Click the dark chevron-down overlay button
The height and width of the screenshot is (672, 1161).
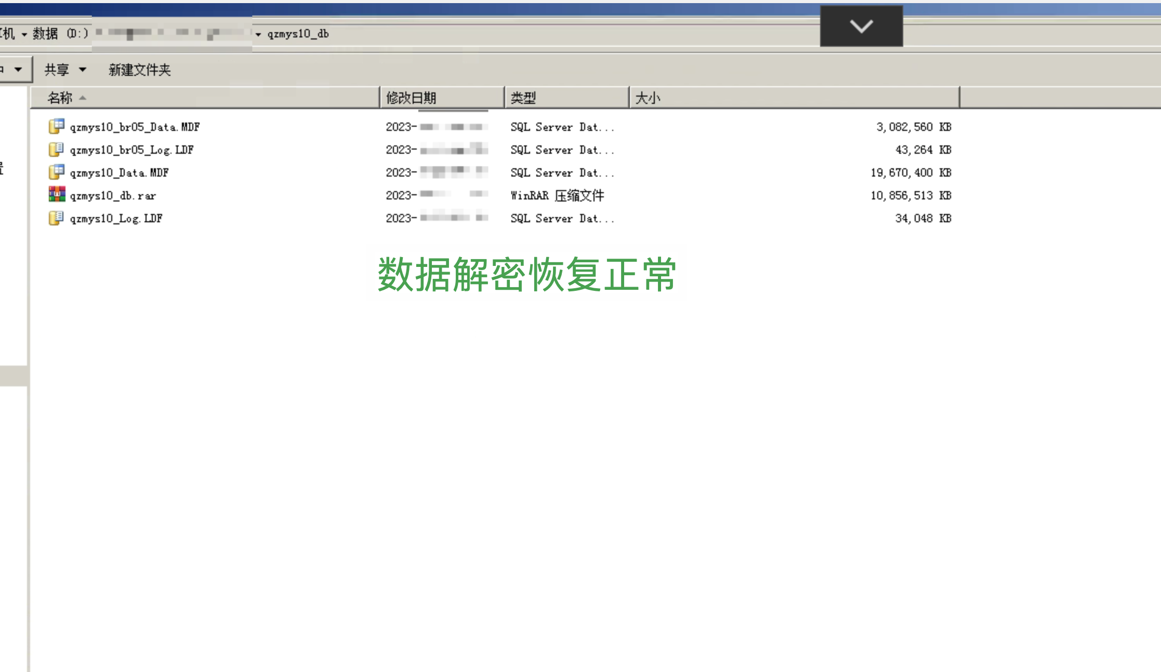[861, 26]
